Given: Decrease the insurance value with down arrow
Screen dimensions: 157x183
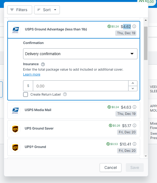Looking at the screenshot, I should pos(133,89).
